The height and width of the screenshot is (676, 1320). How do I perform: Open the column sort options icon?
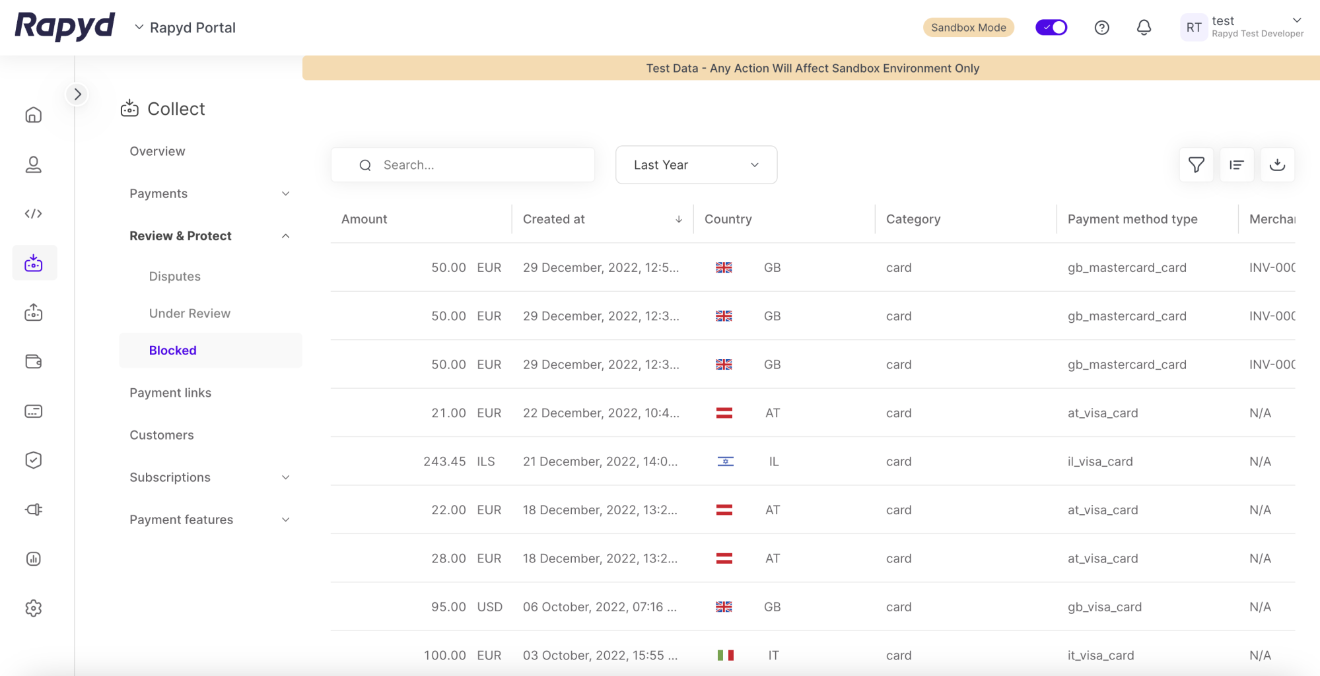pos(1237,165)
